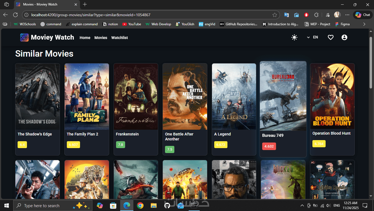This screenshot has width=374, height=211.
Task: Open the Google Translate extension icon
Action: (x=287, y=15)
